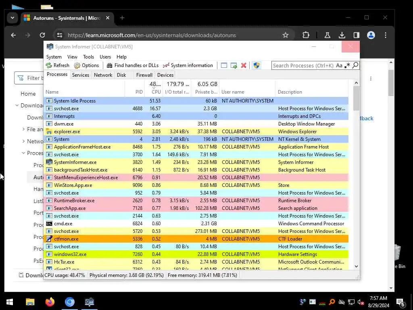Open the Help menu

(x=121, y=57)
